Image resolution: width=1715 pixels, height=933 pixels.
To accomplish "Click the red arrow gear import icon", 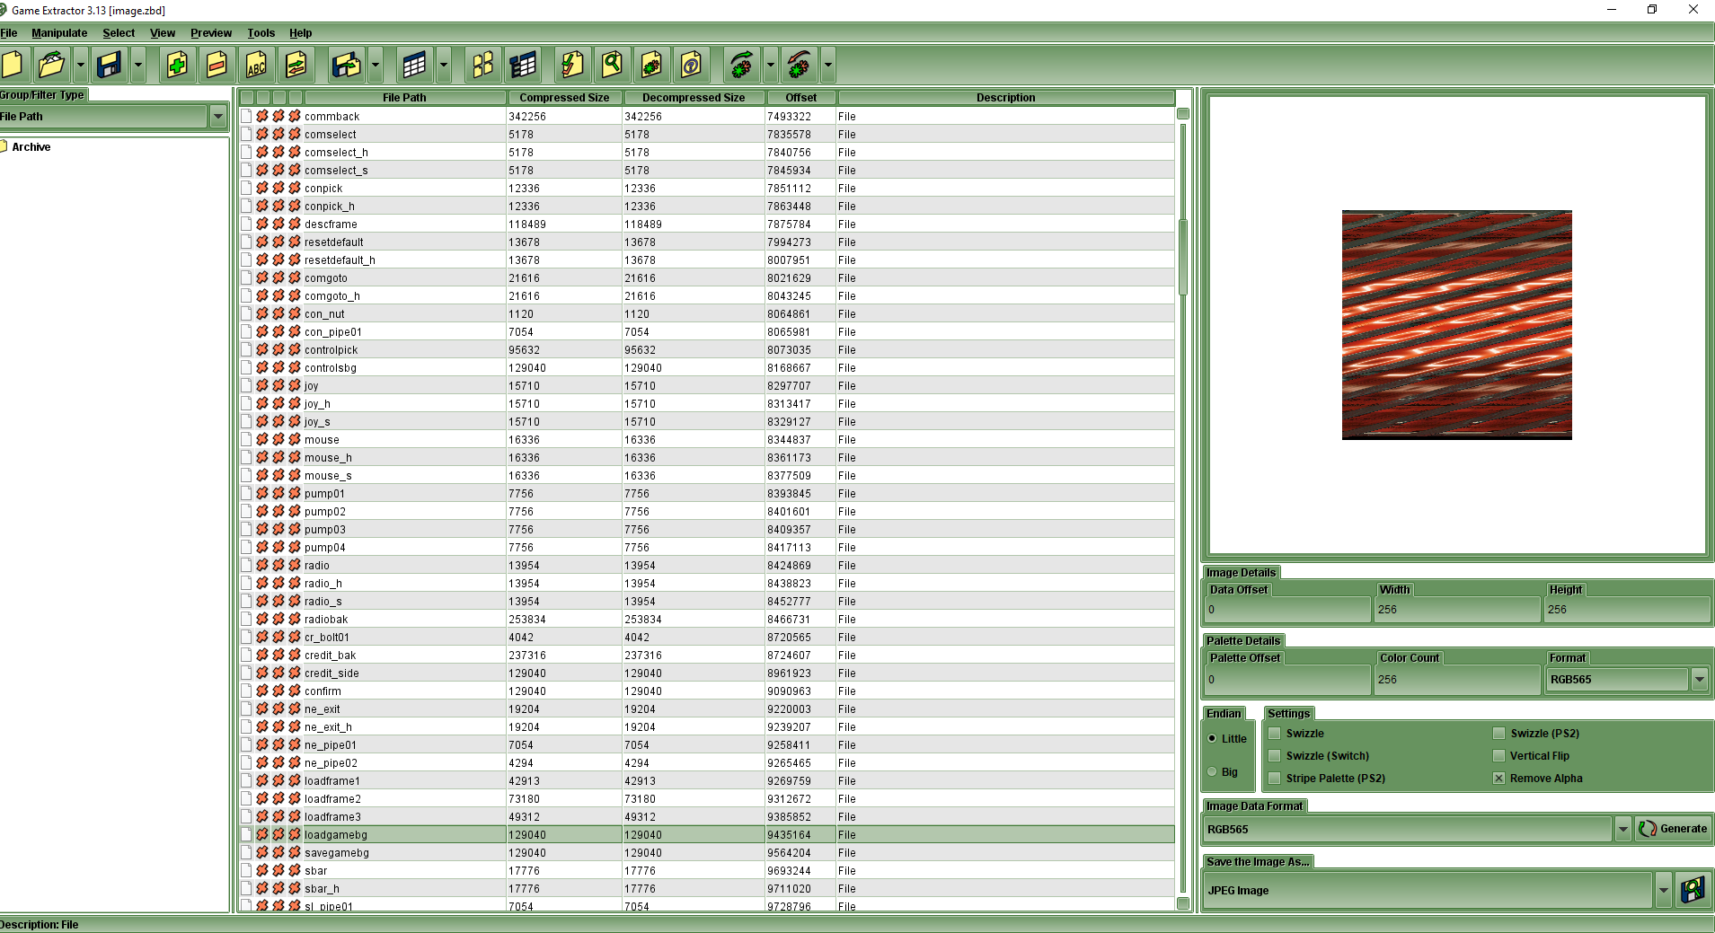I will tap(800, 65).
